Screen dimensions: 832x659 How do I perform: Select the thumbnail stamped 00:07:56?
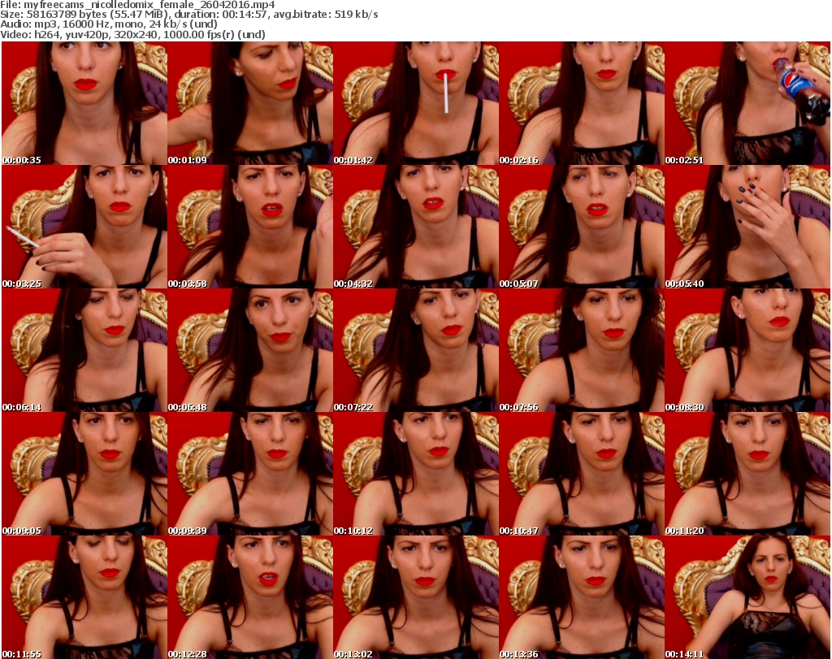pyautogui.click(x=582, y=351)
